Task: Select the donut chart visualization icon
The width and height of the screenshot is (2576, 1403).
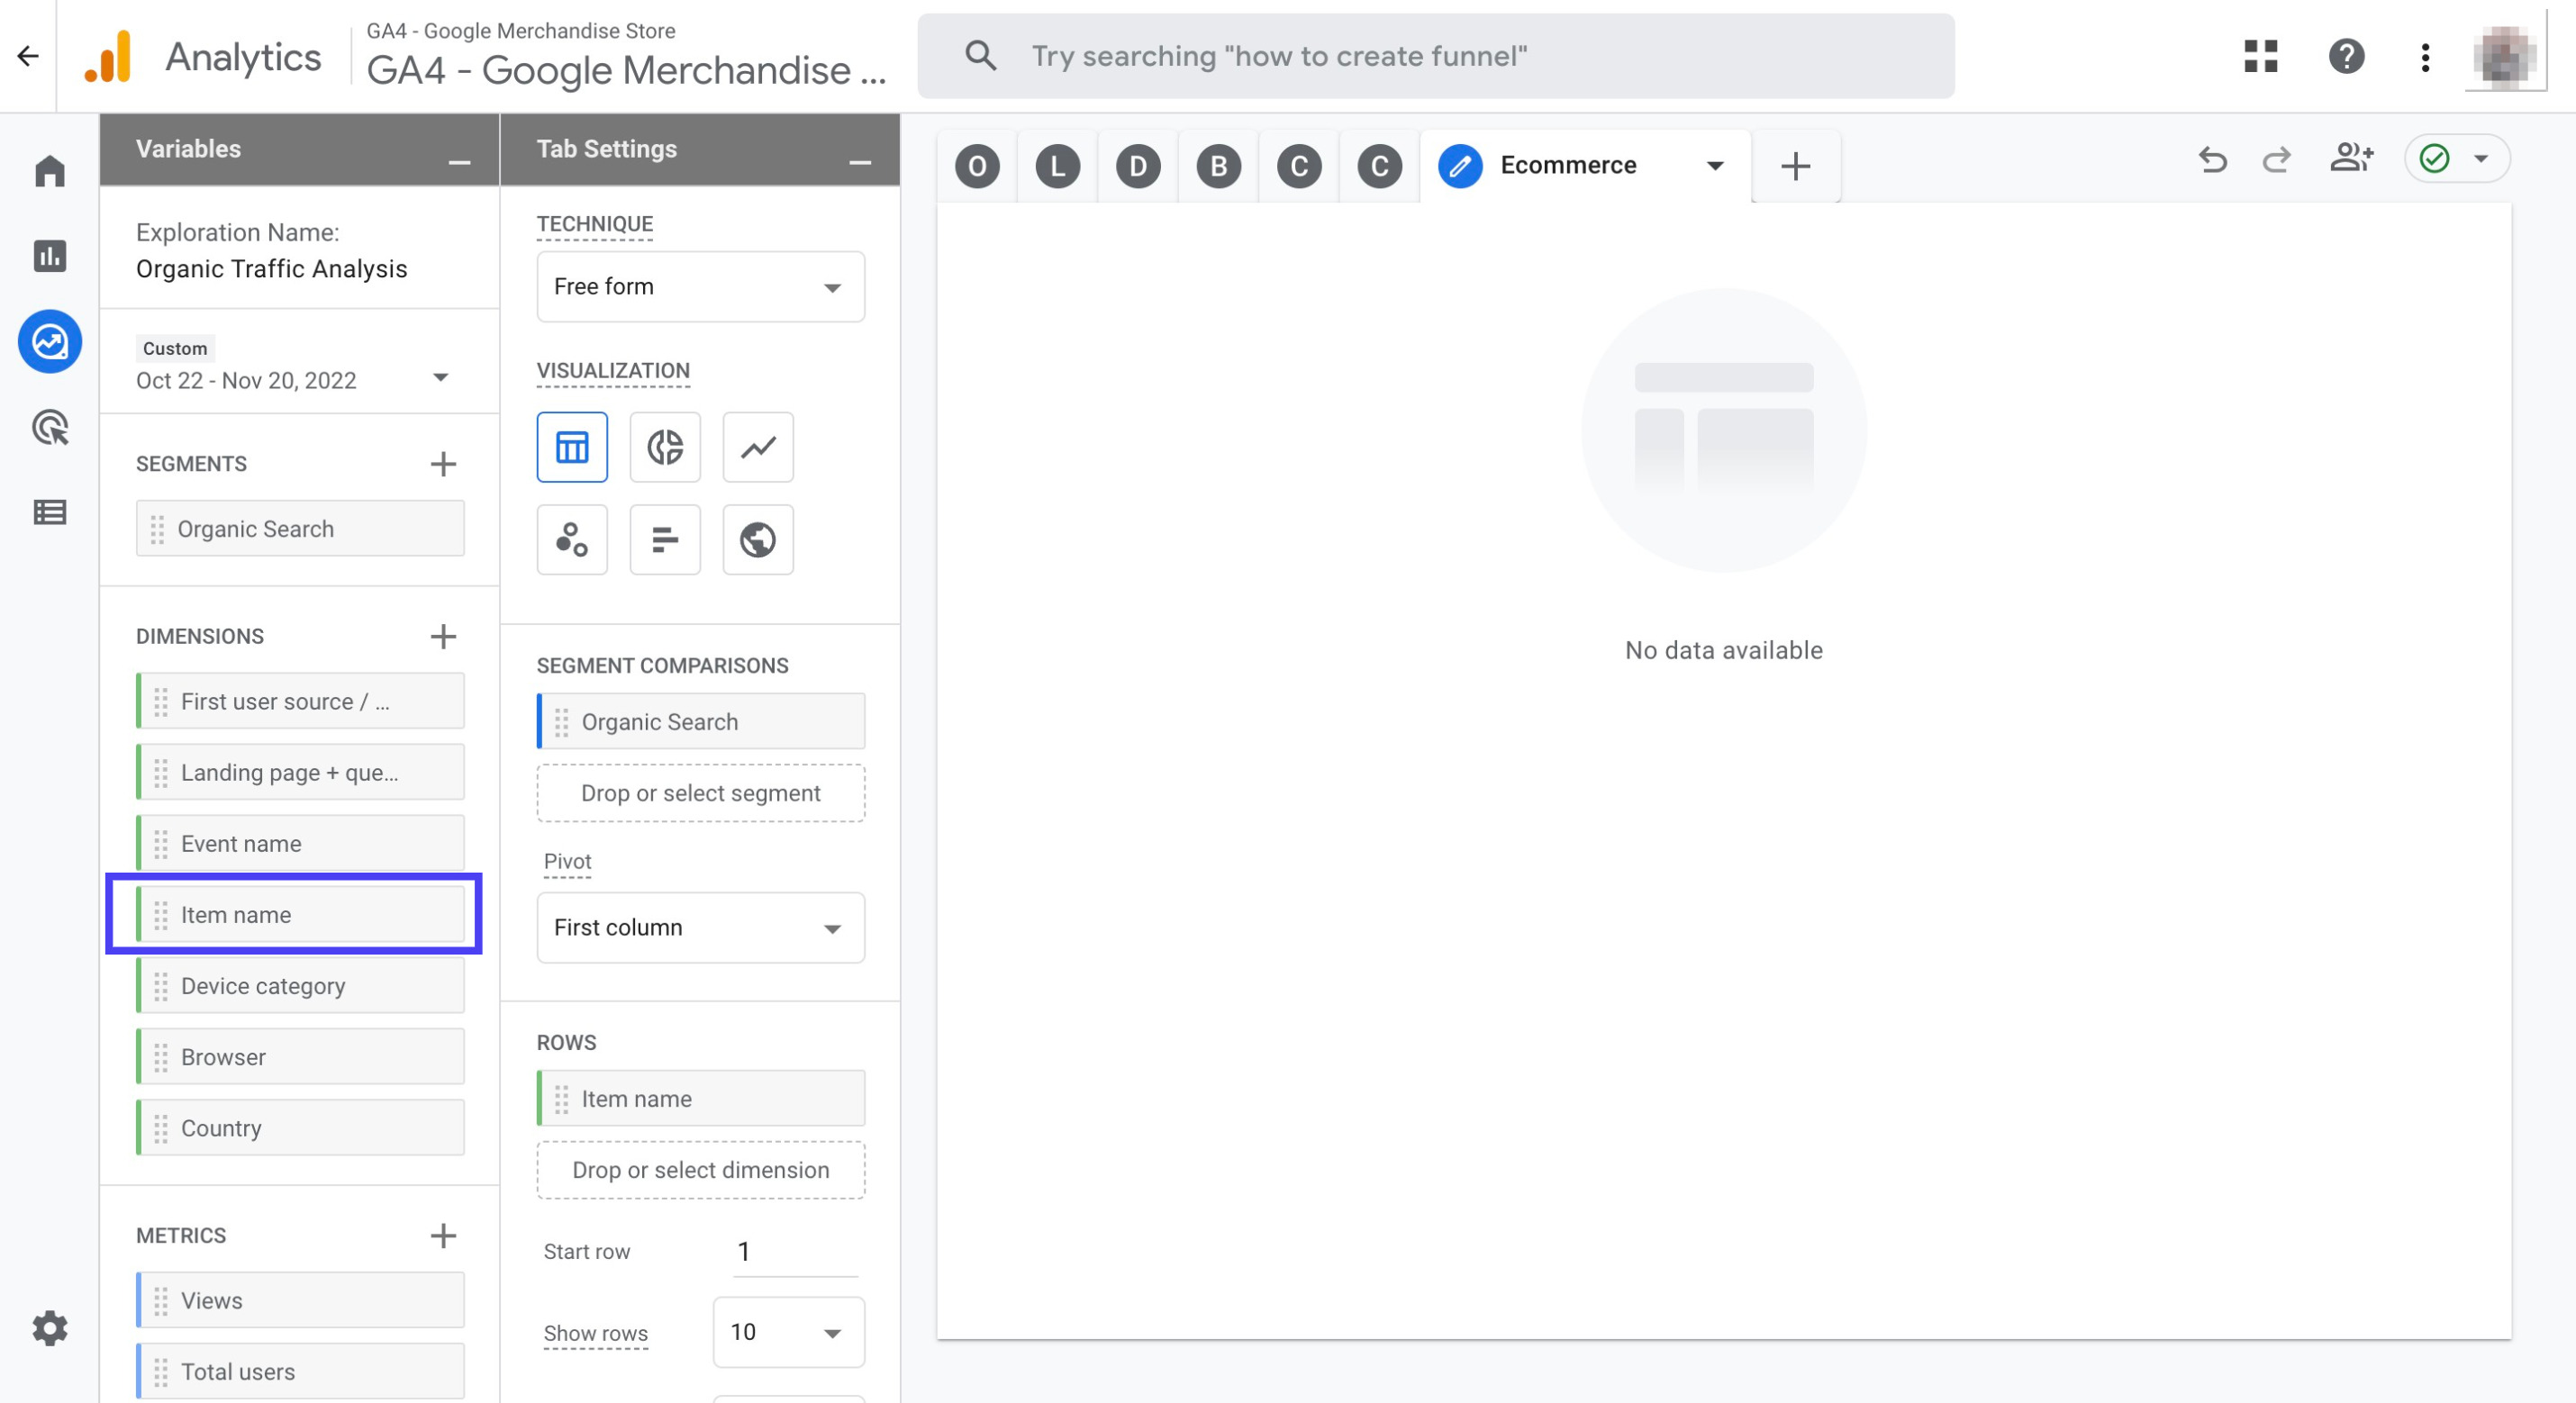Action: point(665,446)
